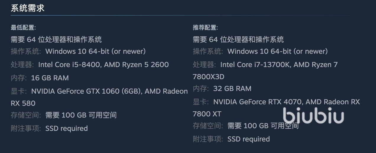Click NVIDIA GeForce GTX 1060 graphics line

tap(109, 91)
